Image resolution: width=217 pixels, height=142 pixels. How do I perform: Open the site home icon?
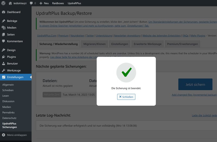pyautogui.click(x=10, y=3)
